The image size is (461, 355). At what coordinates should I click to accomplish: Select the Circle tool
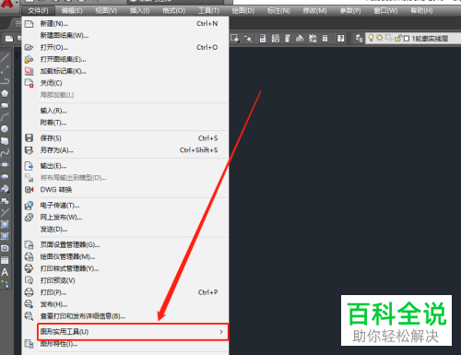[5, 129]
